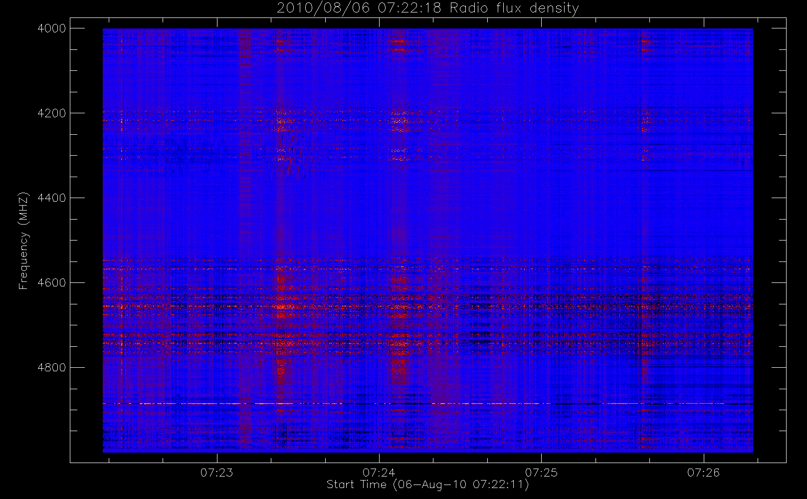Click the 4200 frequency tick label
The image size is (807, 499).
click(x=52, y=113)
